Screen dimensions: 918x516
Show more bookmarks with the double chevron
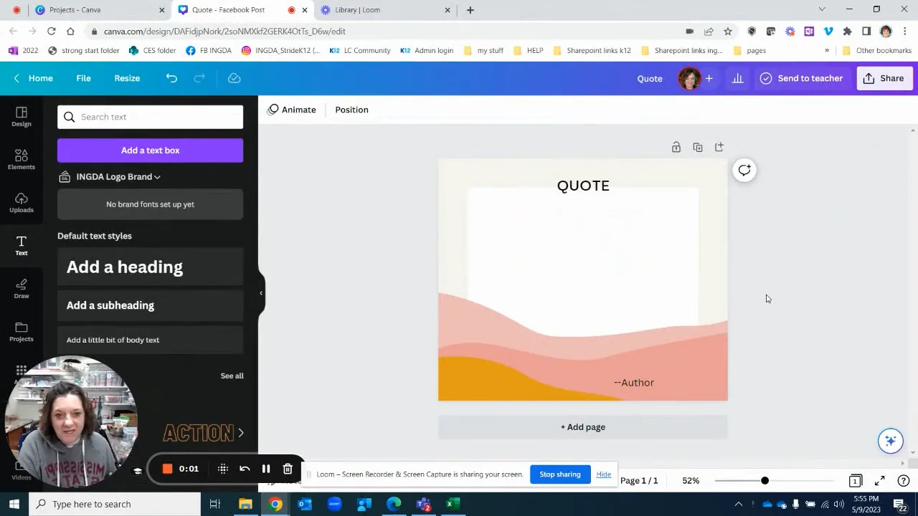[x=826, y=51]
